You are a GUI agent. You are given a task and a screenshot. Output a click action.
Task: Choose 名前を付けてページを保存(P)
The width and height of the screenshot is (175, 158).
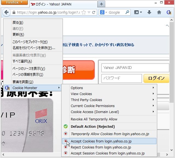coord(33,48)
